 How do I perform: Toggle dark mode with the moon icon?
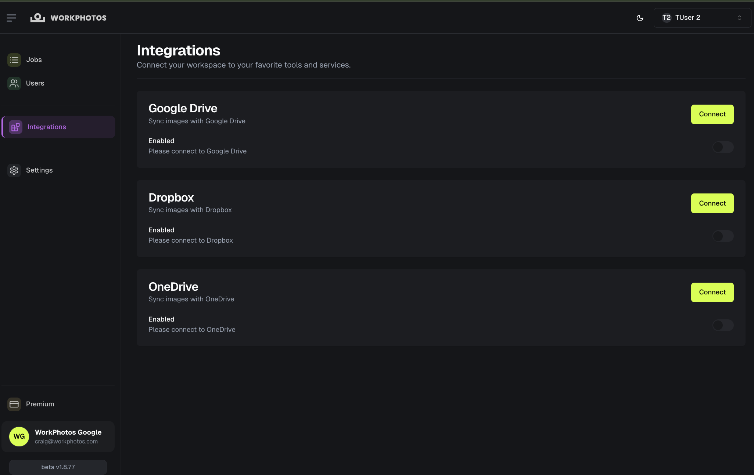click(x=640, y=18)
